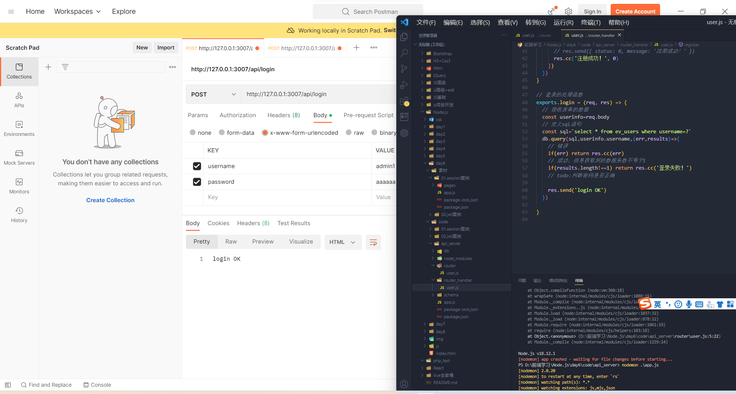Open Sogou IME toolbox grid icon

pyautogui.click(x=730, y=304)
